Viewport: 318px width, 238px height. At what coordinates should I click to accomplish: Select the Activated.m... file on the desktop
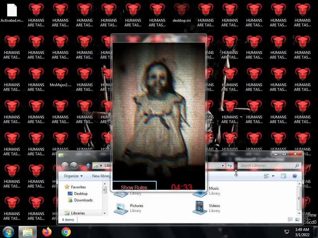[12, 13]
